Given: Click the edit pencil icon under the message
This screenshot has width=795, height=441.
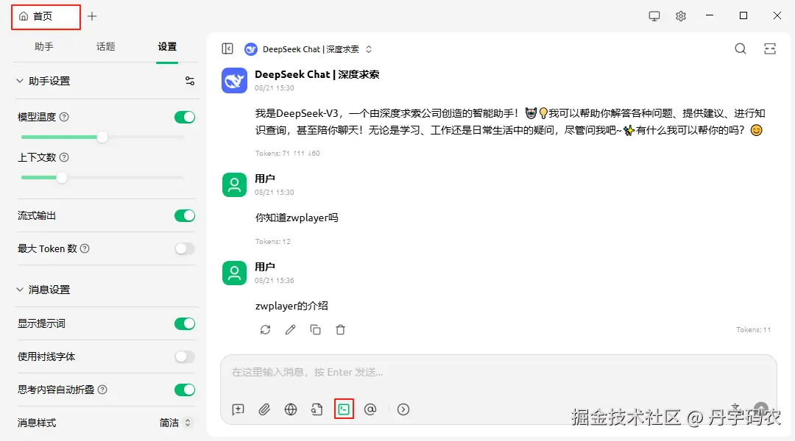Looking at the screenshot, I should (290, 329).
